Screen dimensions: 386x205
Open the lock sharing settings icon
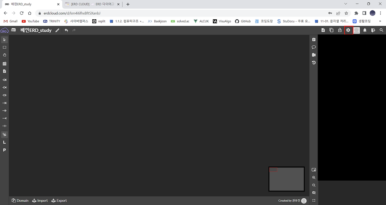(x=340, y=30)
